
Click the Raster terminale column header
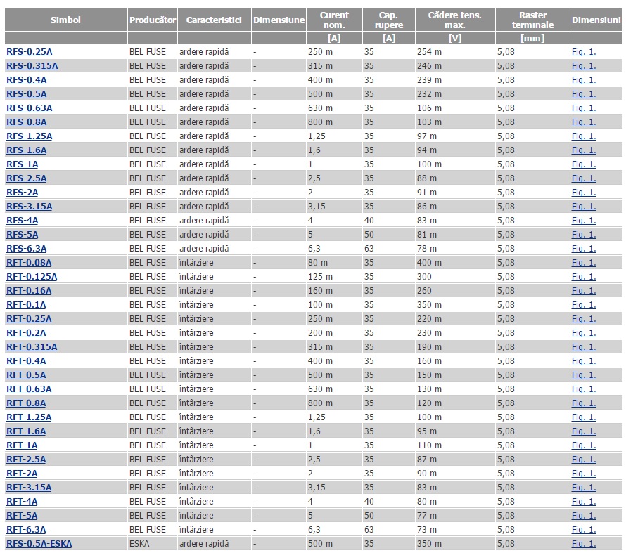[x=532, y=20]
